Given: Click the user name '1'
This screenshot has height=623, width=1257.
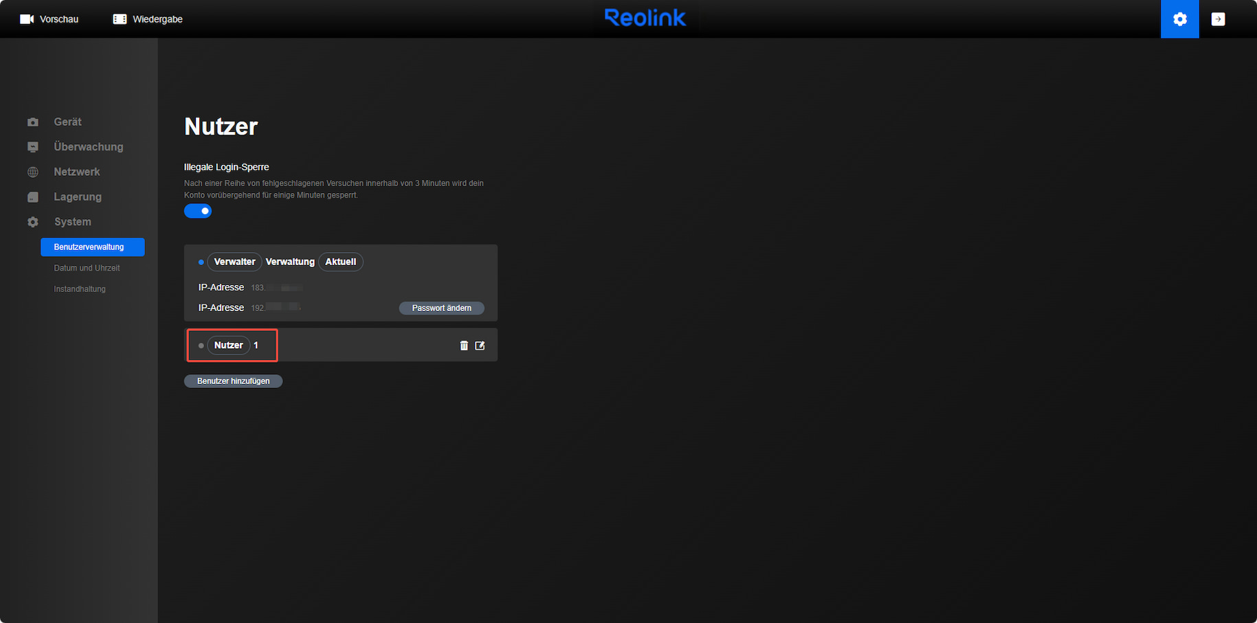Looking at the screenshot, I should [256, 346].
